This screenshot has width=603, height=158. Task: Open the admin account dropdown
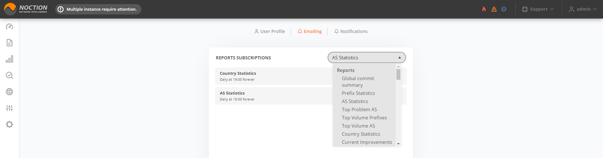[x=583, y=9]
